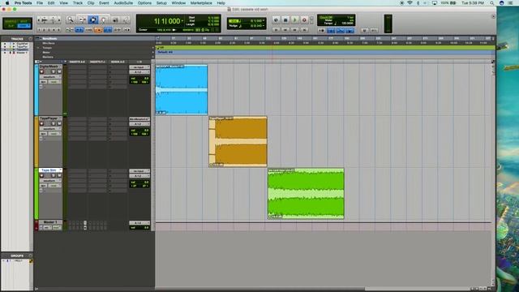Screen dimensions: 519x292
Task: Open the AudioSuite menu
Action: tap(123, 3)
